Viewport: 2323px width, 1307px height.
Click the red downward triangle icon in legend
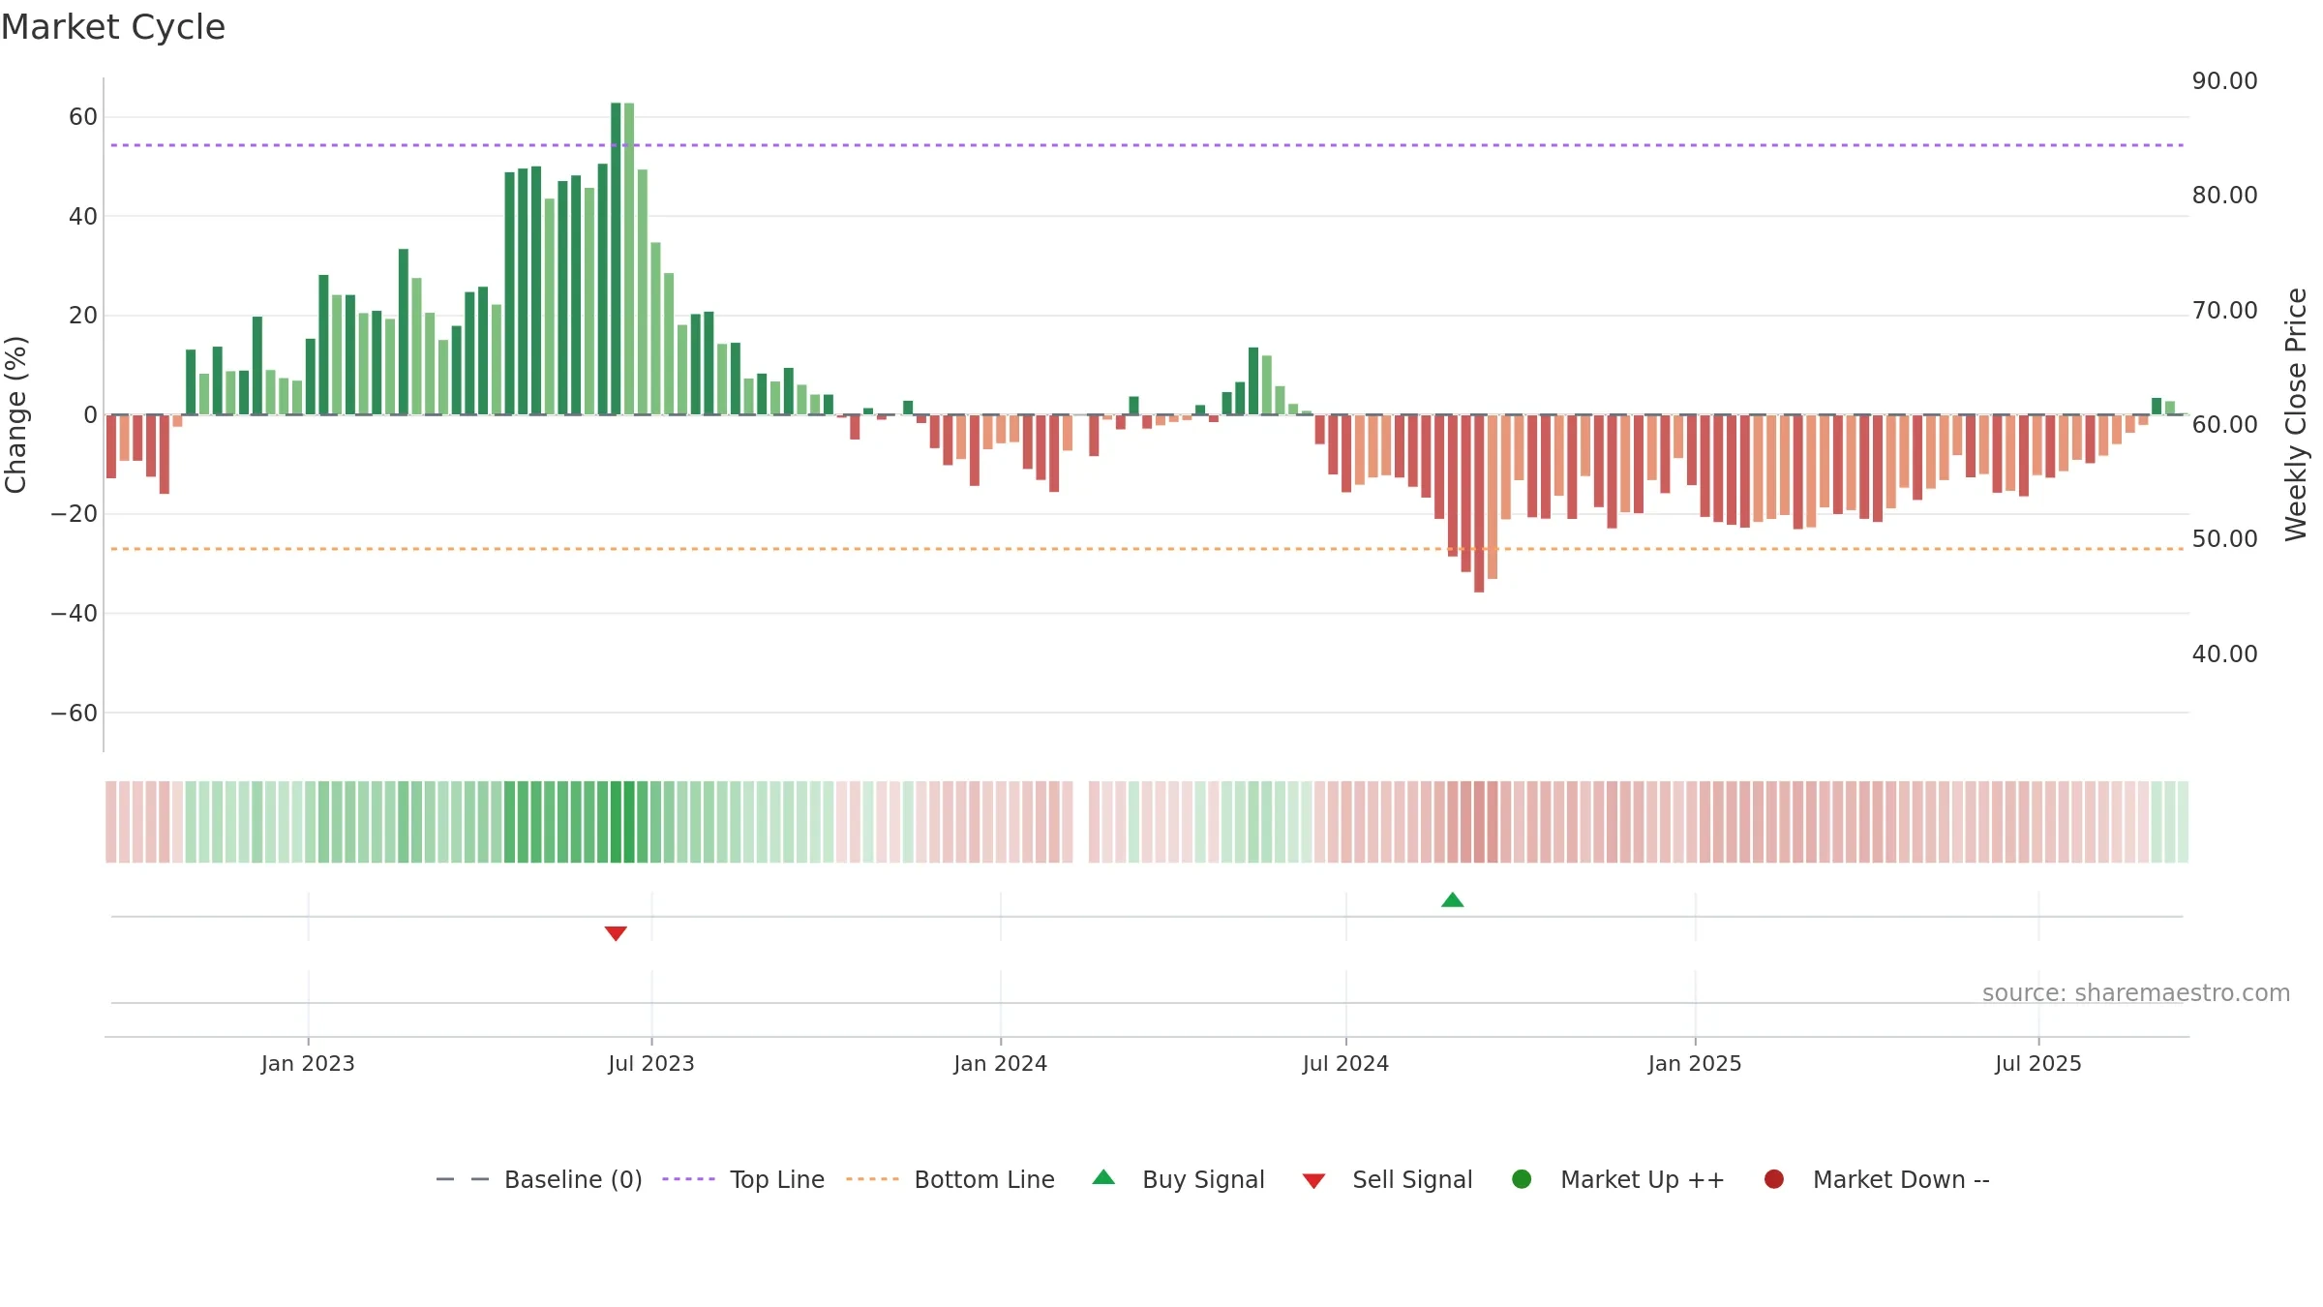1313,1181
